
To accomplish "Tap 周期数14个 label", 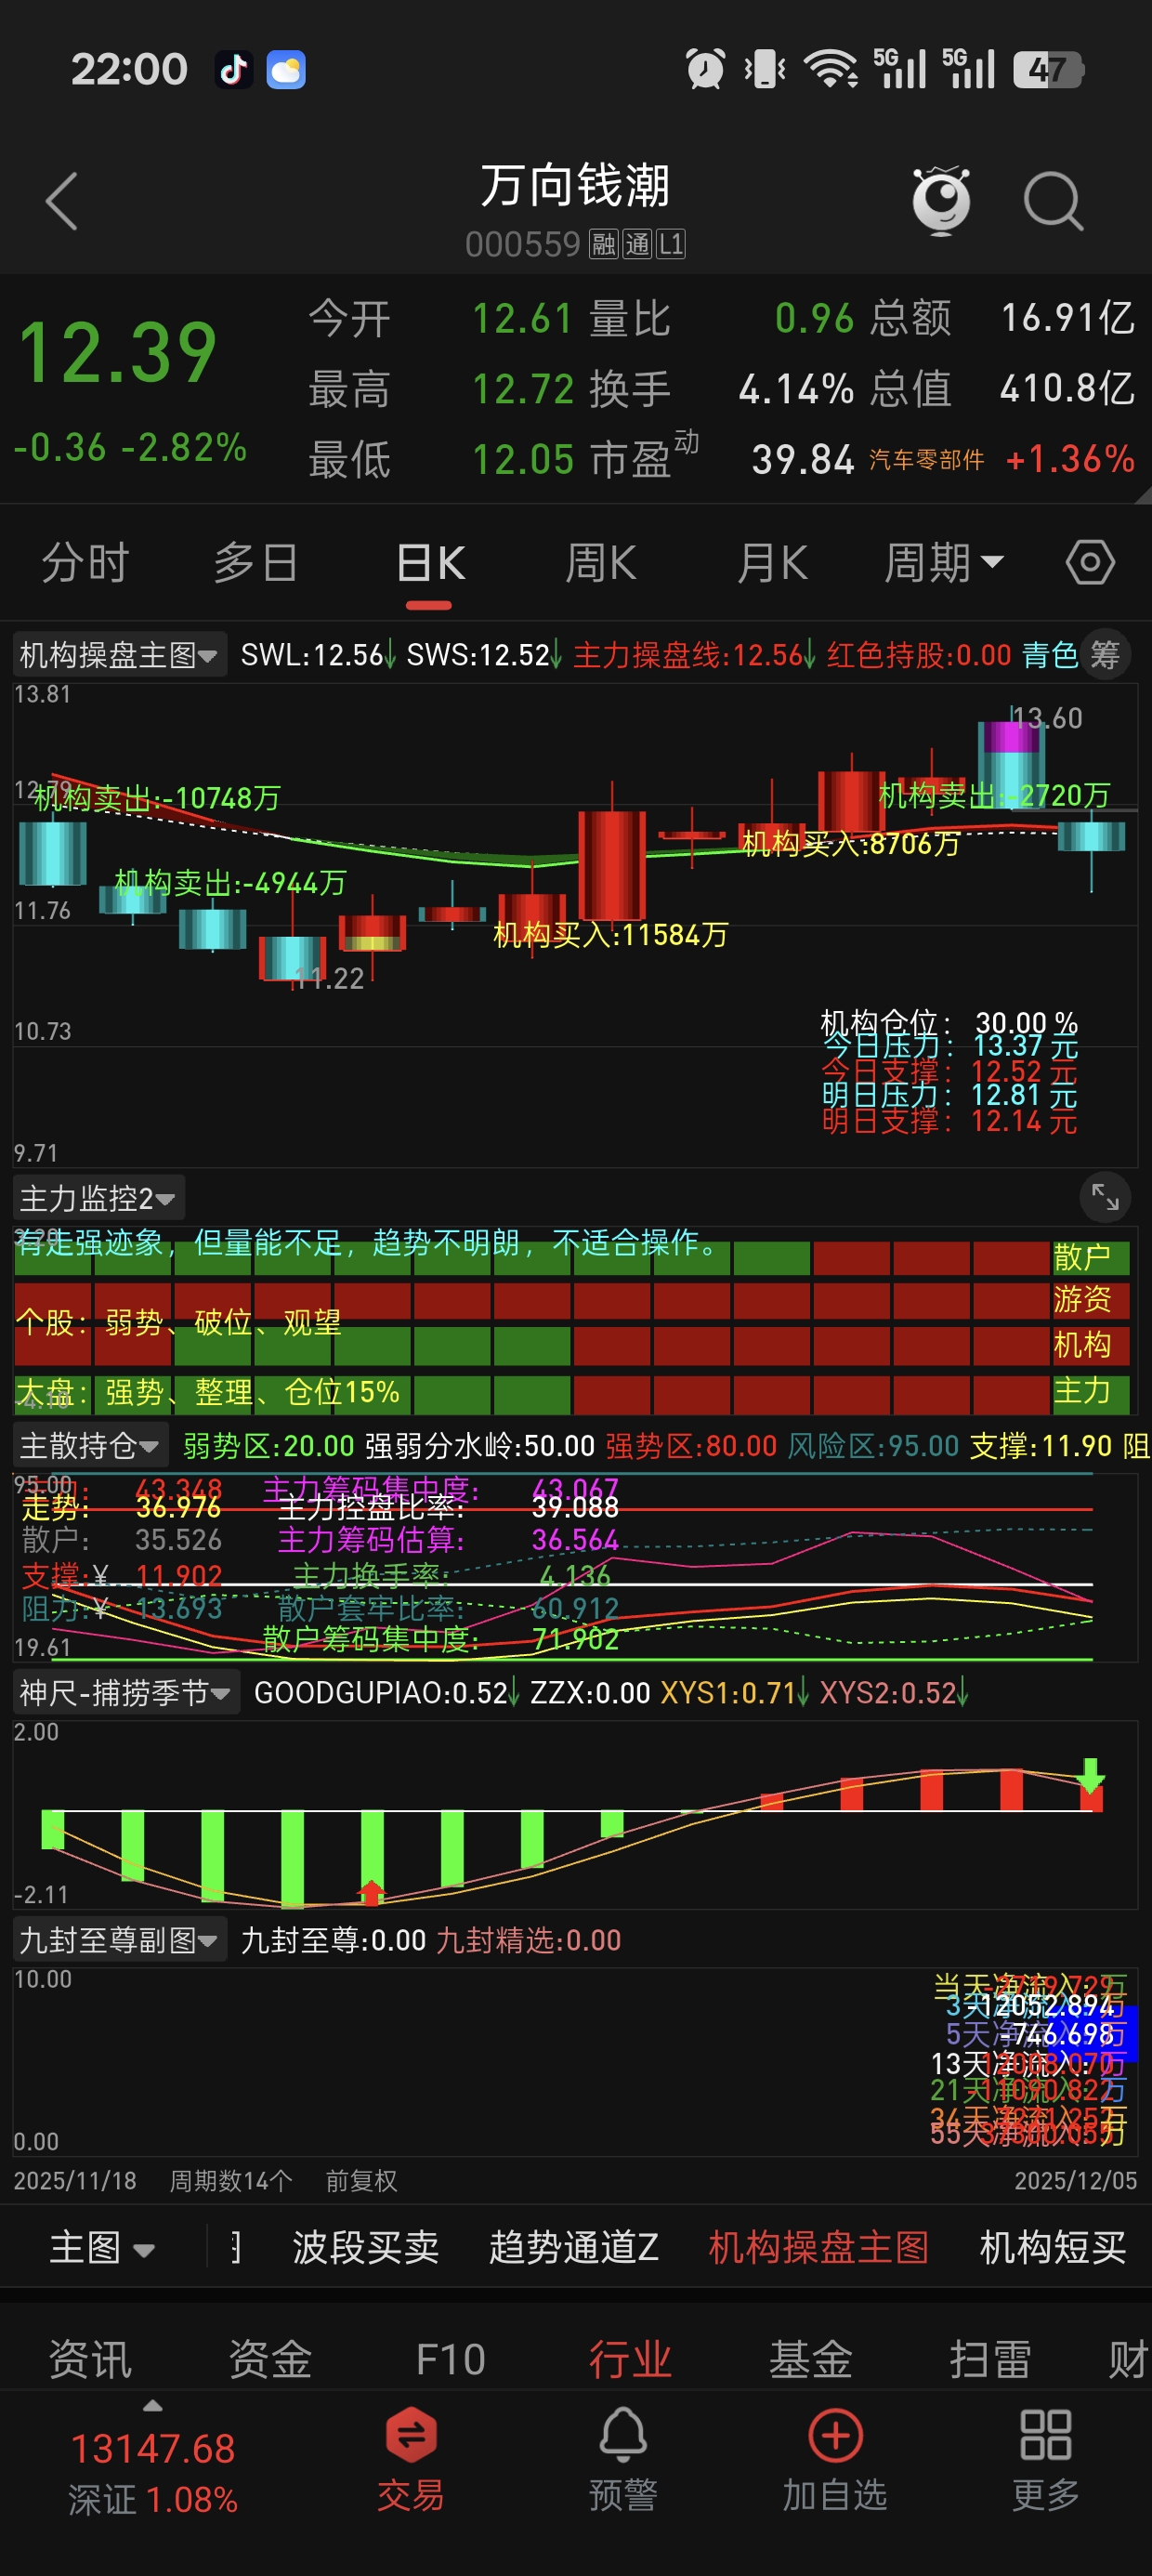I will click(x=230, y=2180).
